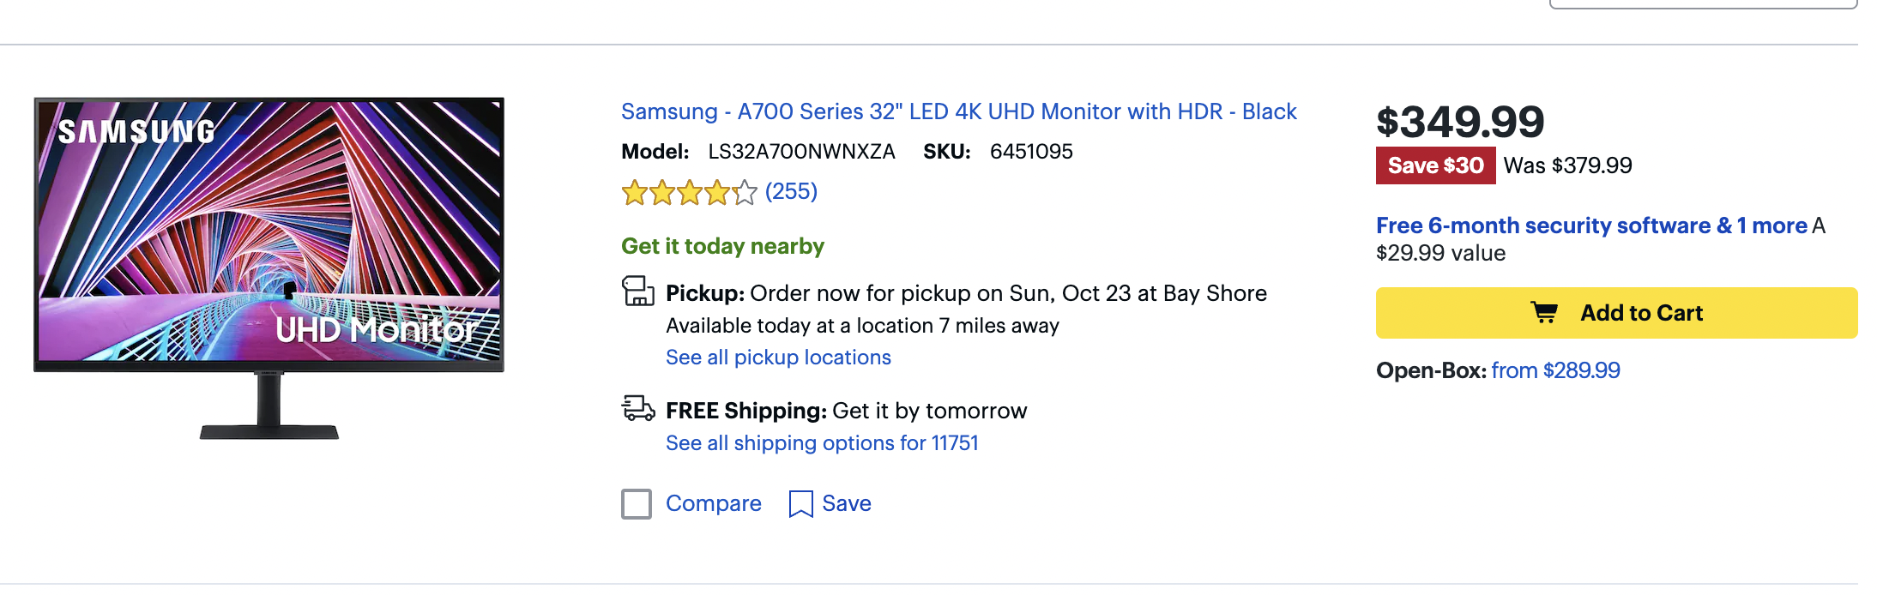Click See all pickup locations

click(x=778, y=358)
